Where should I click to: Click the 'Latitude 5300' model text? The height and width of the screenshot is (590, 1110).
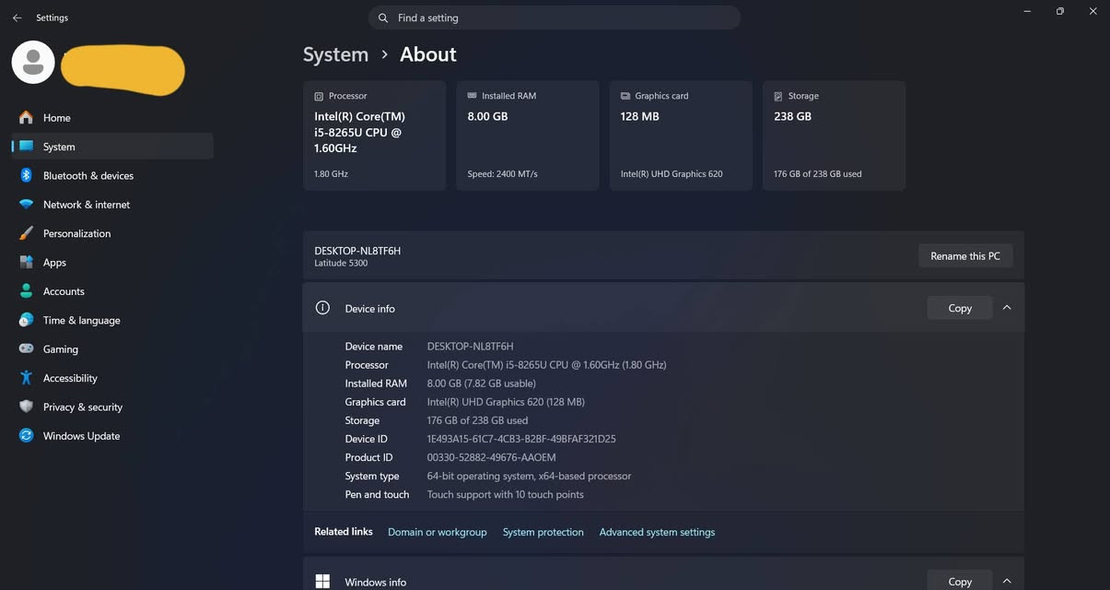341,264
